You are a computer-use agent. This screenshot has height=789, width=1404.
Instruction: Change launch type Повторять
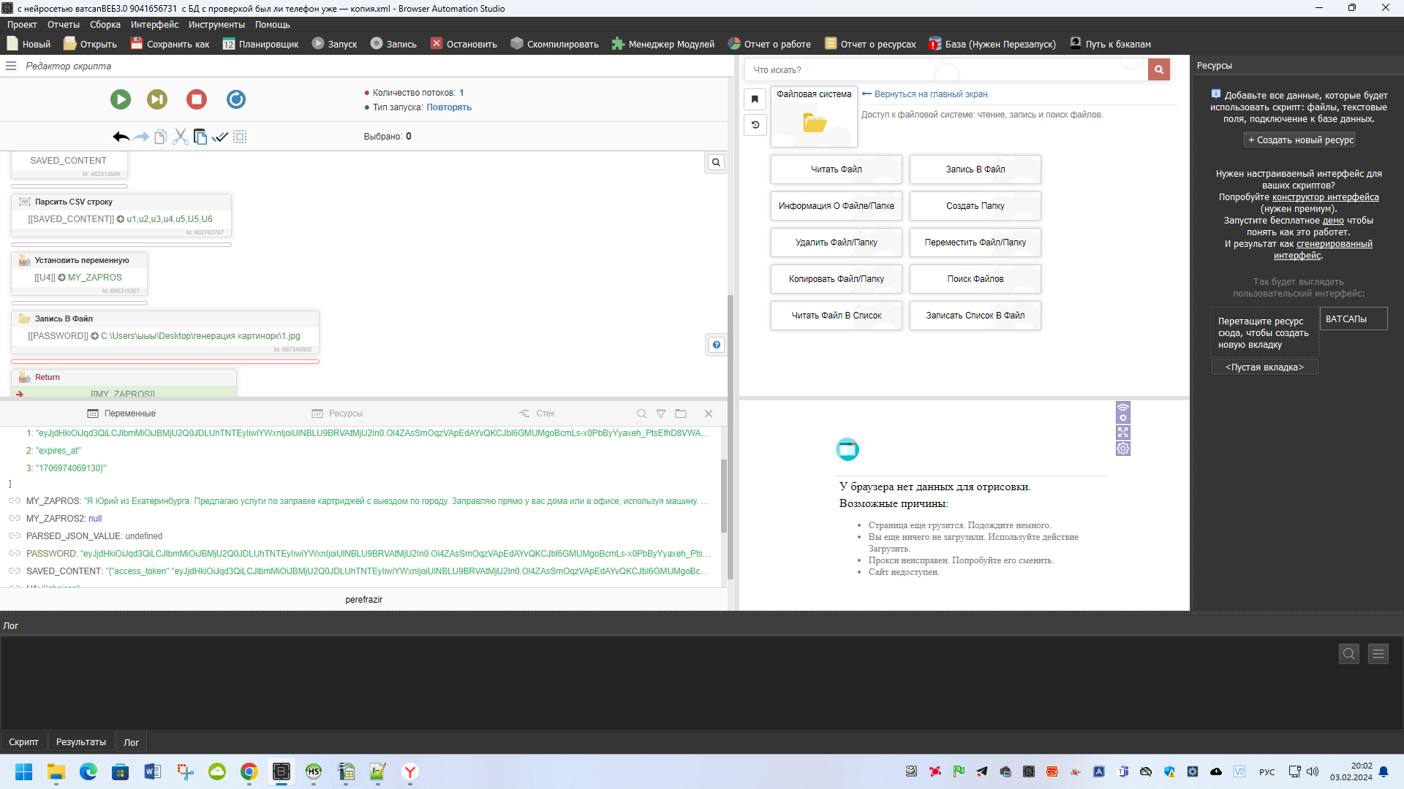449,107
